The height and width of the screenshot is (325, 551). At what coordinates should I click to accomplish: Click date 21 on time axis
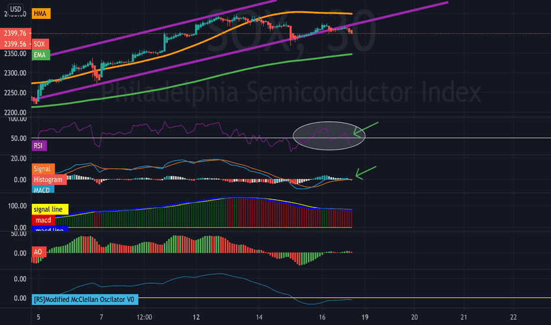pyautogui.click(x=464, y=317)
